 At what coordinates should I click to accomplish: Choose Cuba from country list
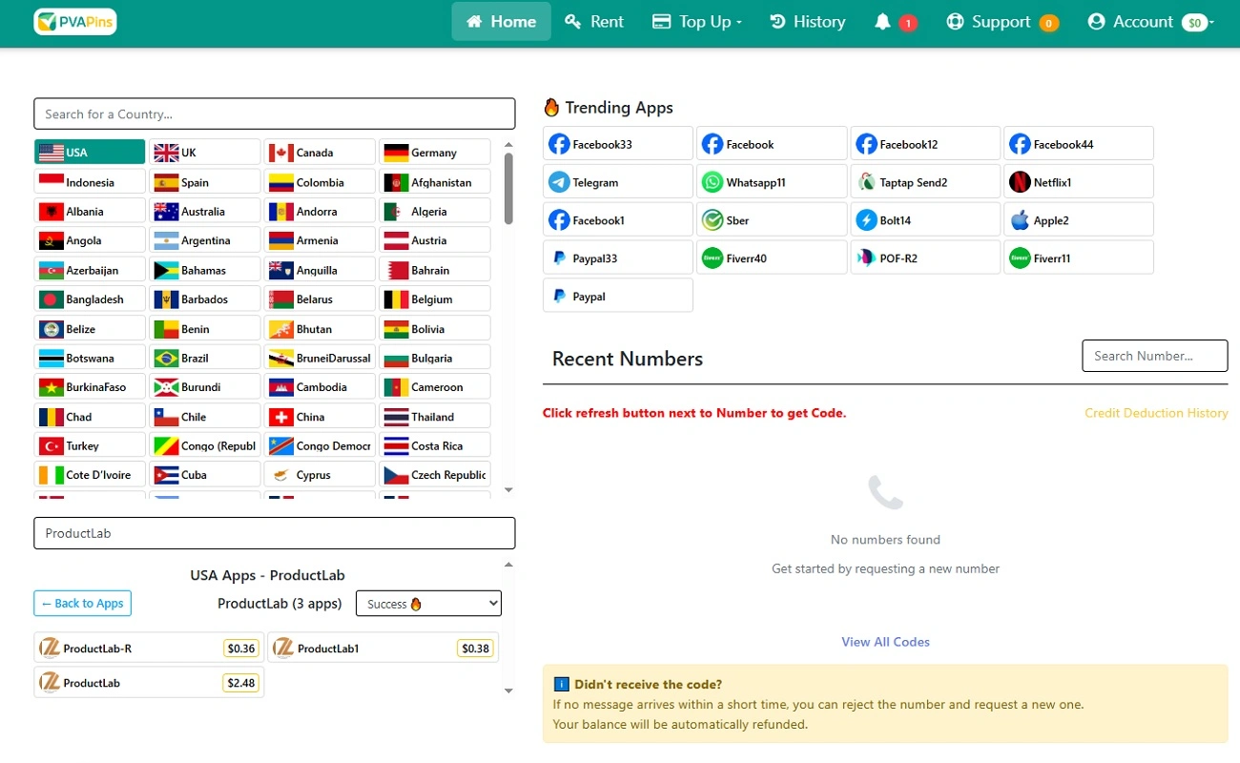[x=205, y=475]
